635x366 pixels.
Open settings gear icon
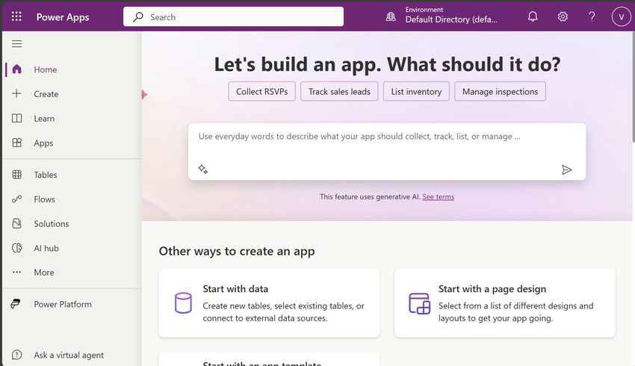pos(563,16)
